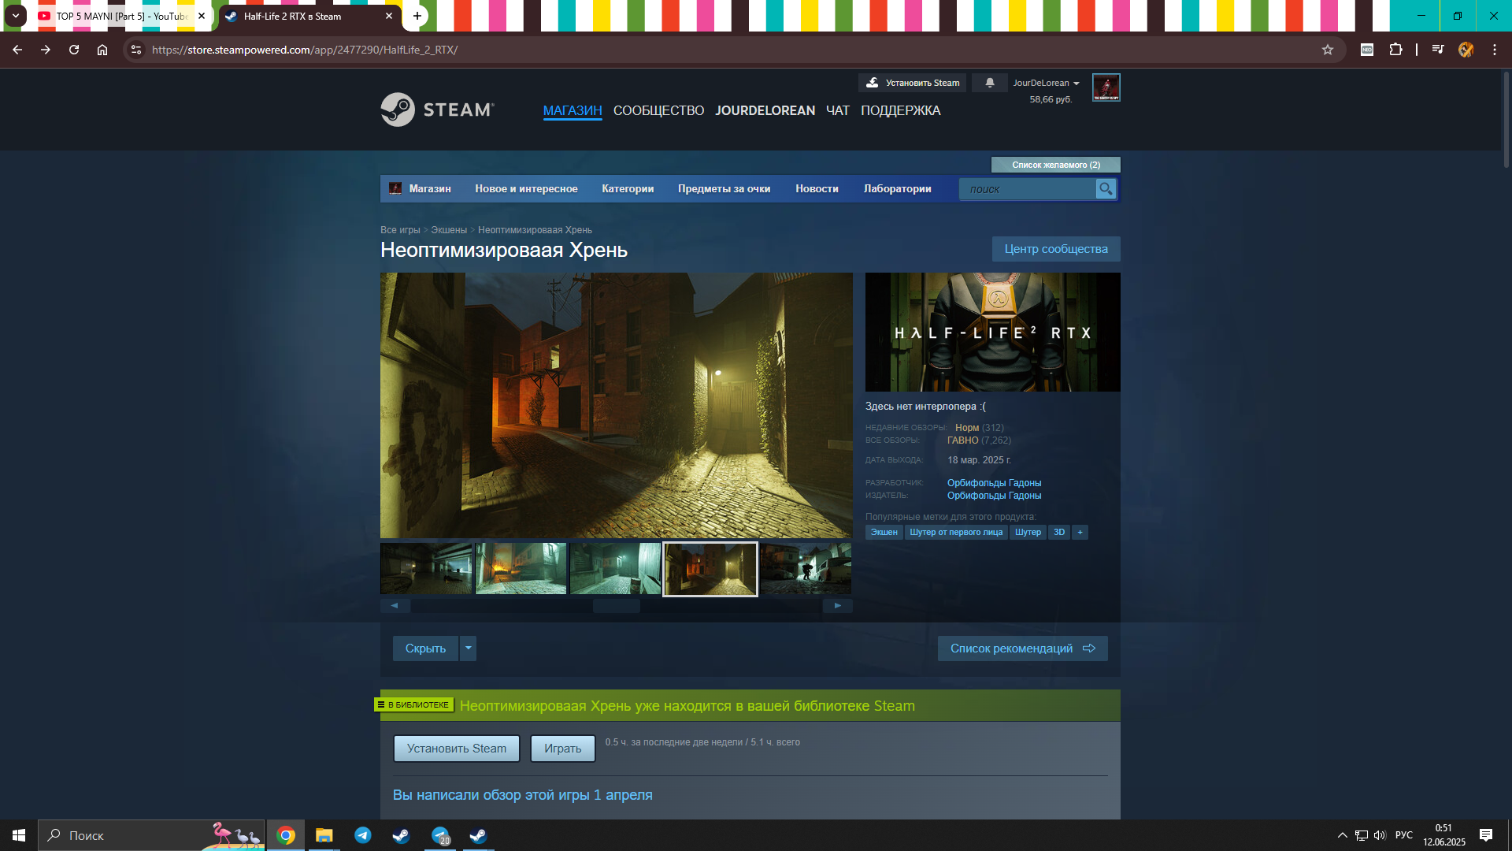Open the Chrome tab search dropdown arrow
1512x851 pixels.
pos(16,16)
